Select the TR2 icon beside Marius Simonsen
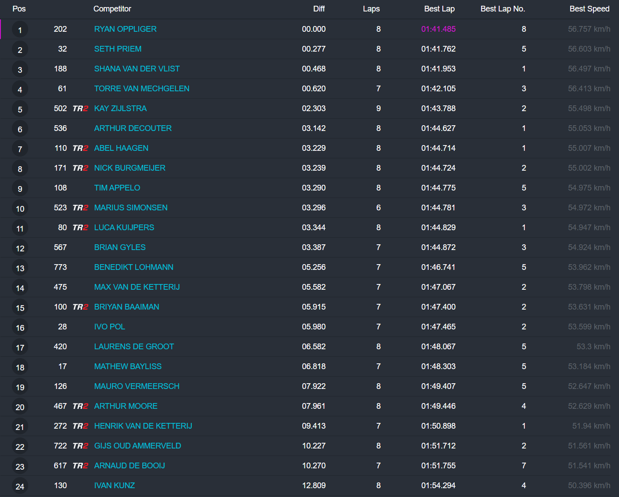The width and height of the screenshot is (619, 497). [x=80, y=208]
